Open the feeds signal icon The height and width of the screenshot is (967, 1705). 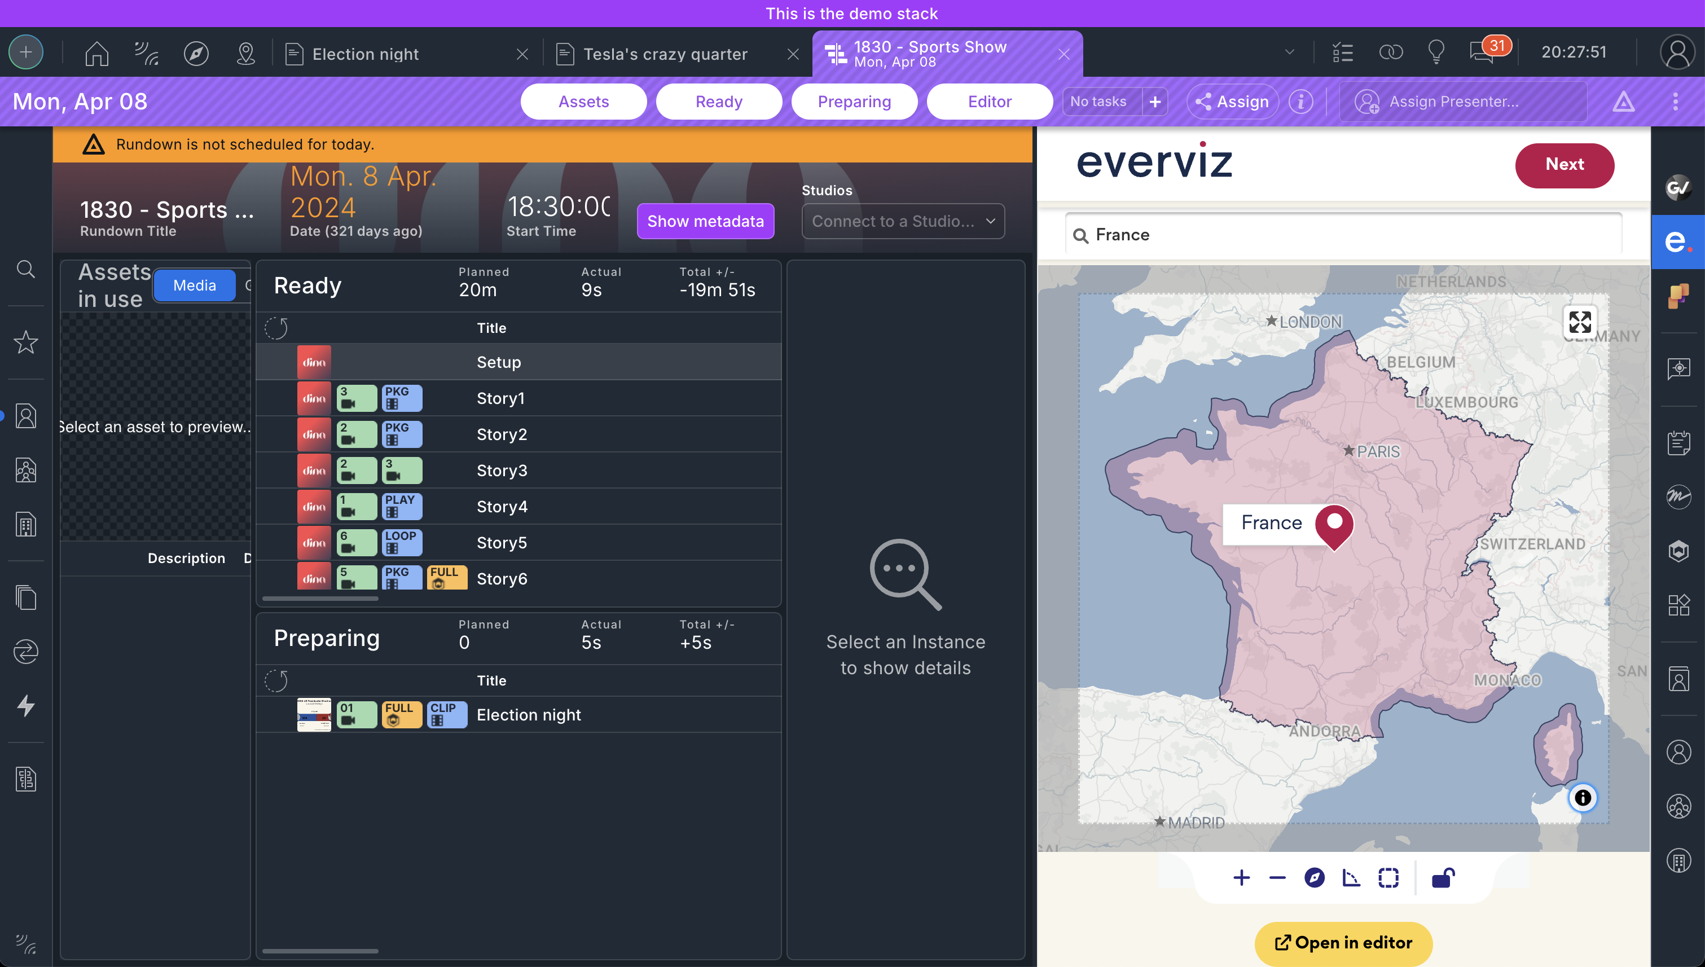(x=146, y=53)
